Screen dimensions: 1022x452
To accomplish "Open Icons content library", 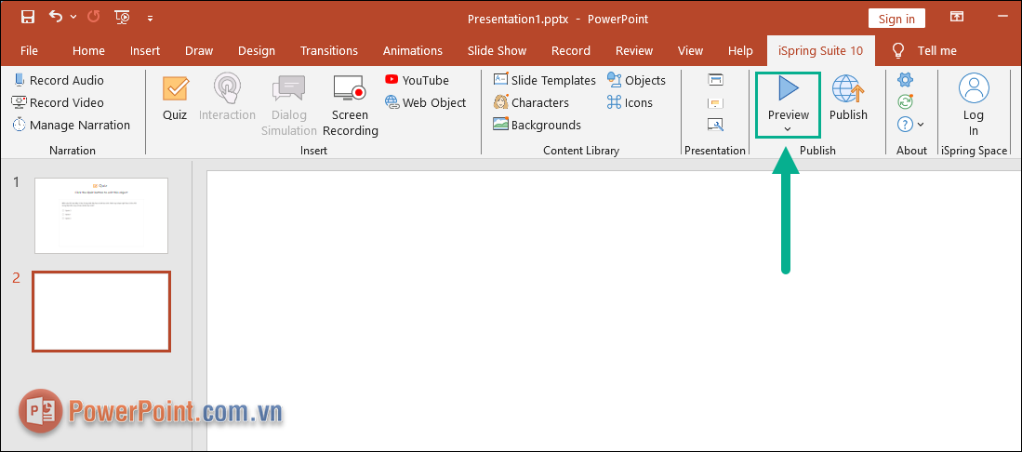I will point(630,102).
